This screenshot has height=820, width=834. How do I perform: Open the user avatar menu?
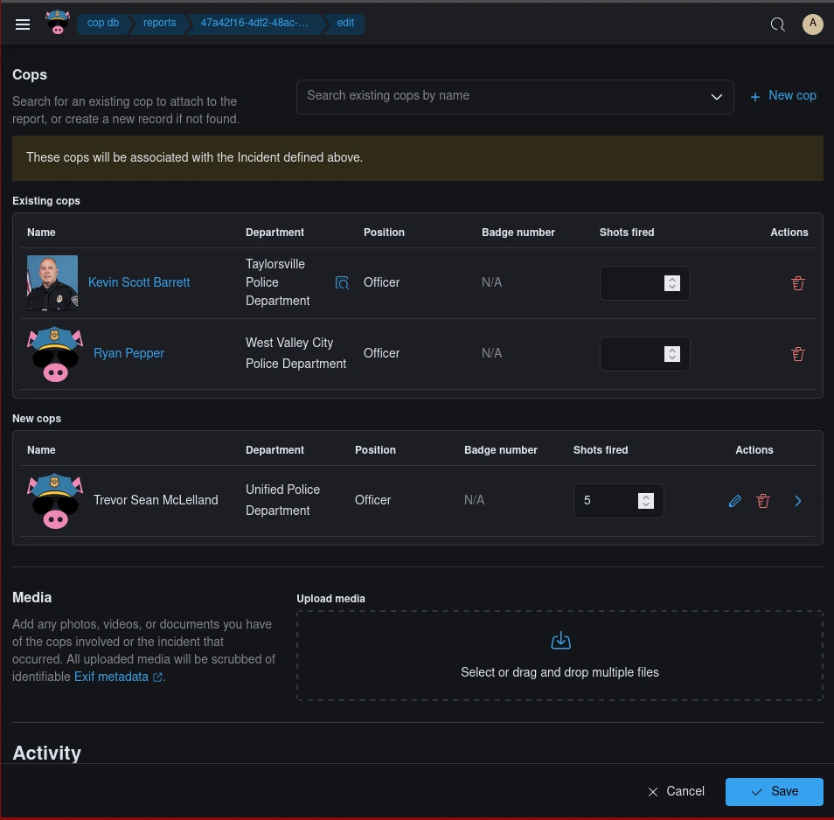click(x=812, y=24)
